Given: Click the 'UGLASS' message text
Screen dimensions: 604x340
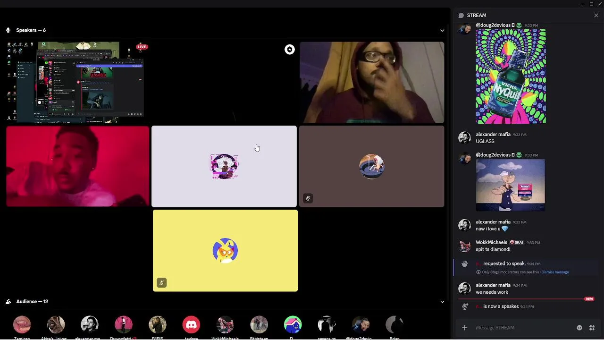Looking at the screenshot, I should coord(485,141).
